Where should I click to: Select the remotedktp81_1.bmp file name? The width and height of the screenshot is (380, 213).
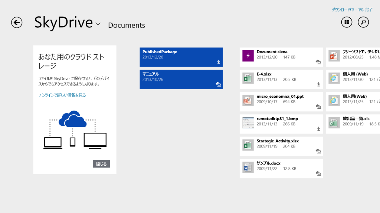tap(277, 119)
